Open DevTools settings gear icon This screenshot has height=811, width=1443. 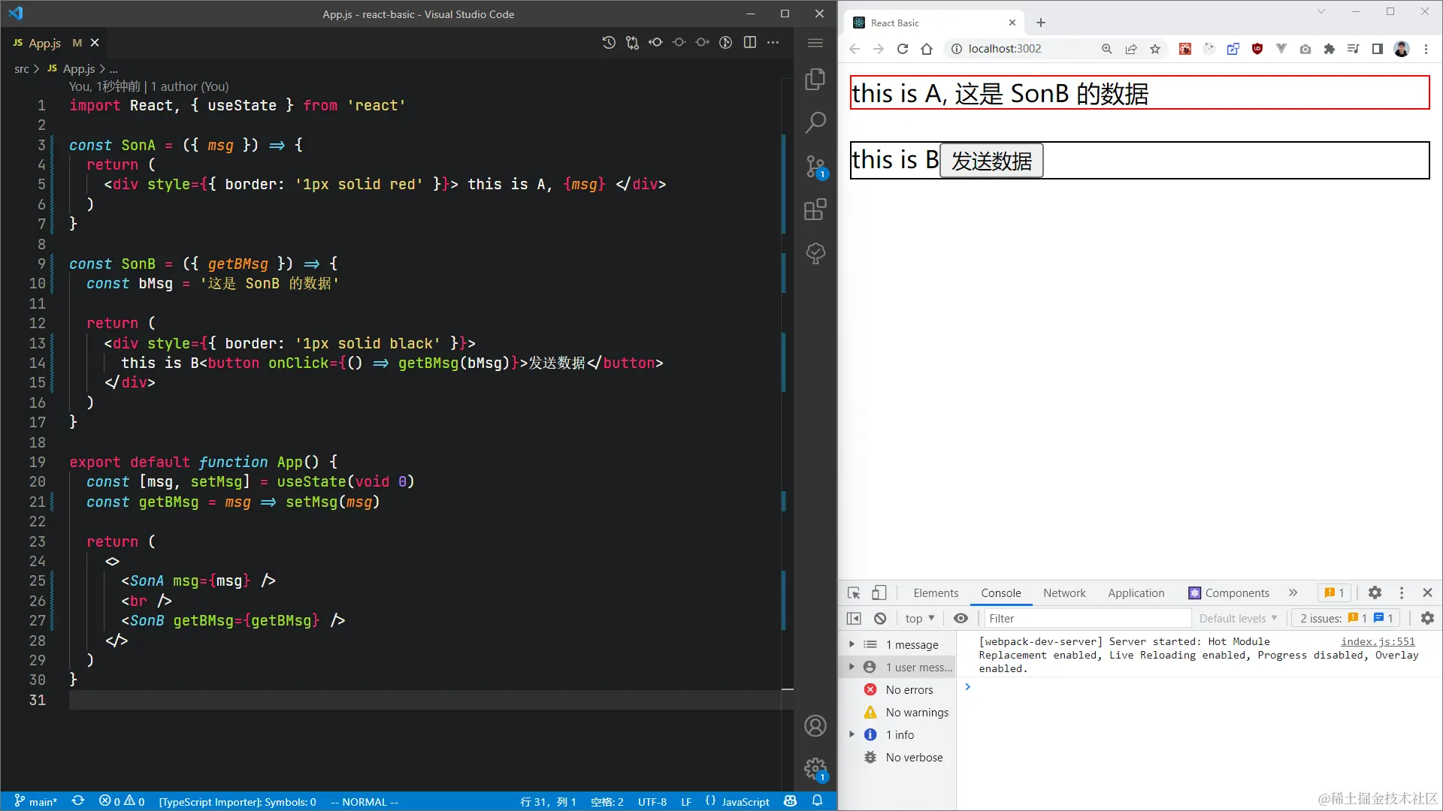1374,592
